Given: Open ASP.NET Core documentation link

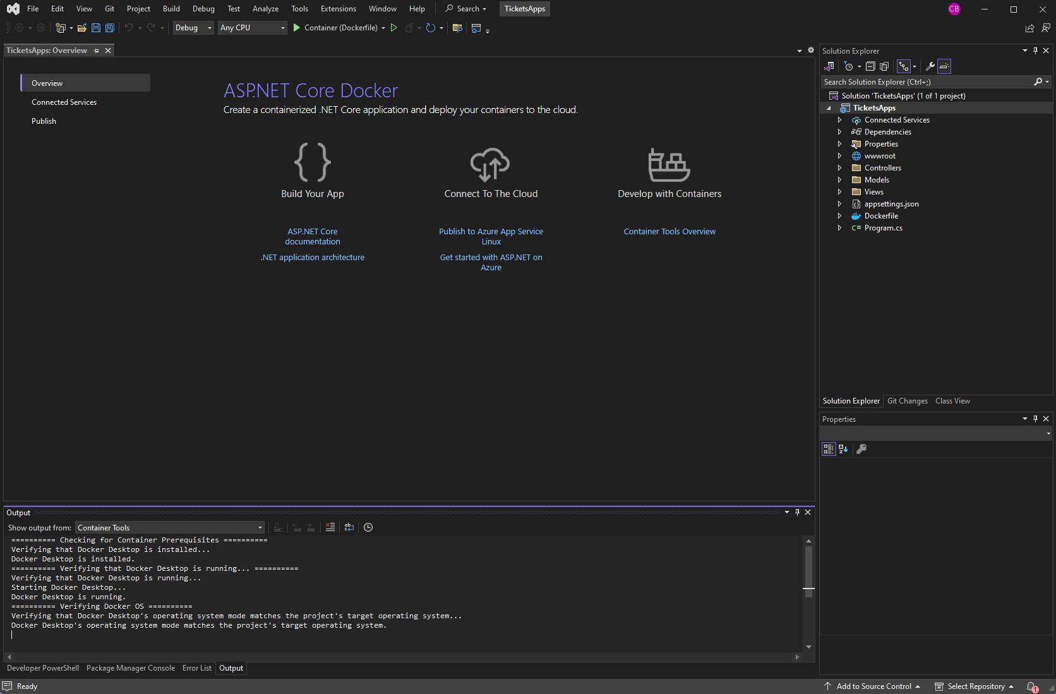Looking at the screenshot, I should tap(313, 237).
